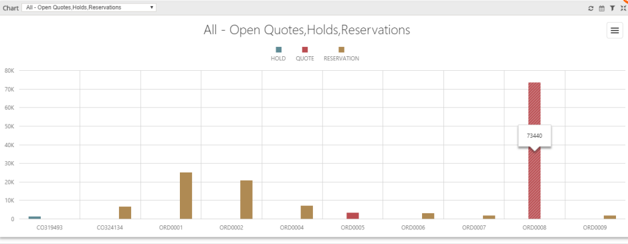Click x-axis label CO319493
The width and height of the screenshot is (628, 244).
tap(49, 227)
